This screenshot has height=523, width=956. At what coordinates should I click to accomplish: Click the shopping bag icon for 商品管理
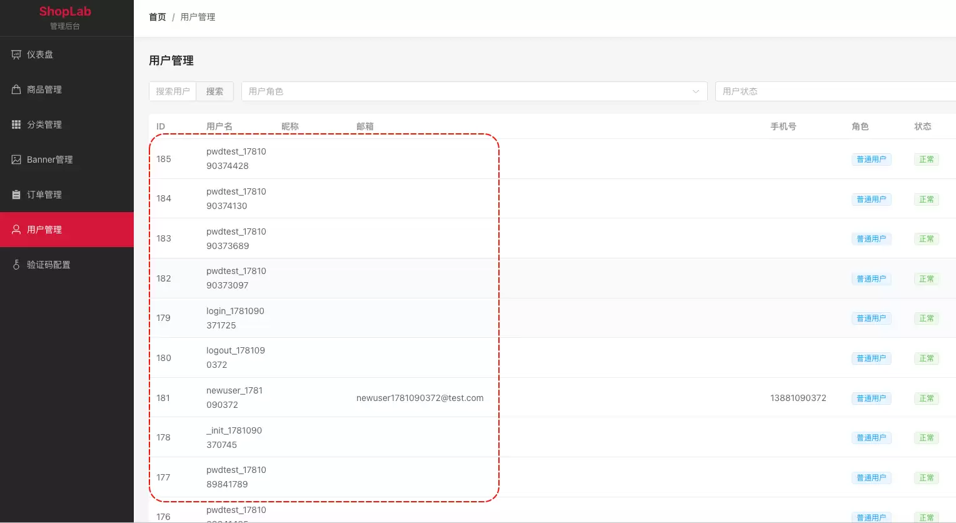(16, 89)
